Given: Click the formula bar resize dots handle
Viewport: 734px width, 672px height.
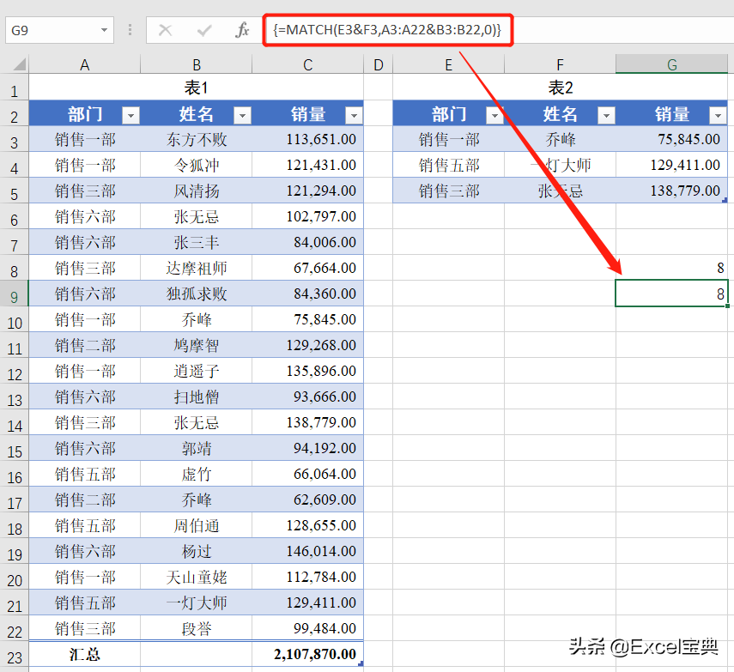Looking at the screenshot, I should click(x=130, y=30).
